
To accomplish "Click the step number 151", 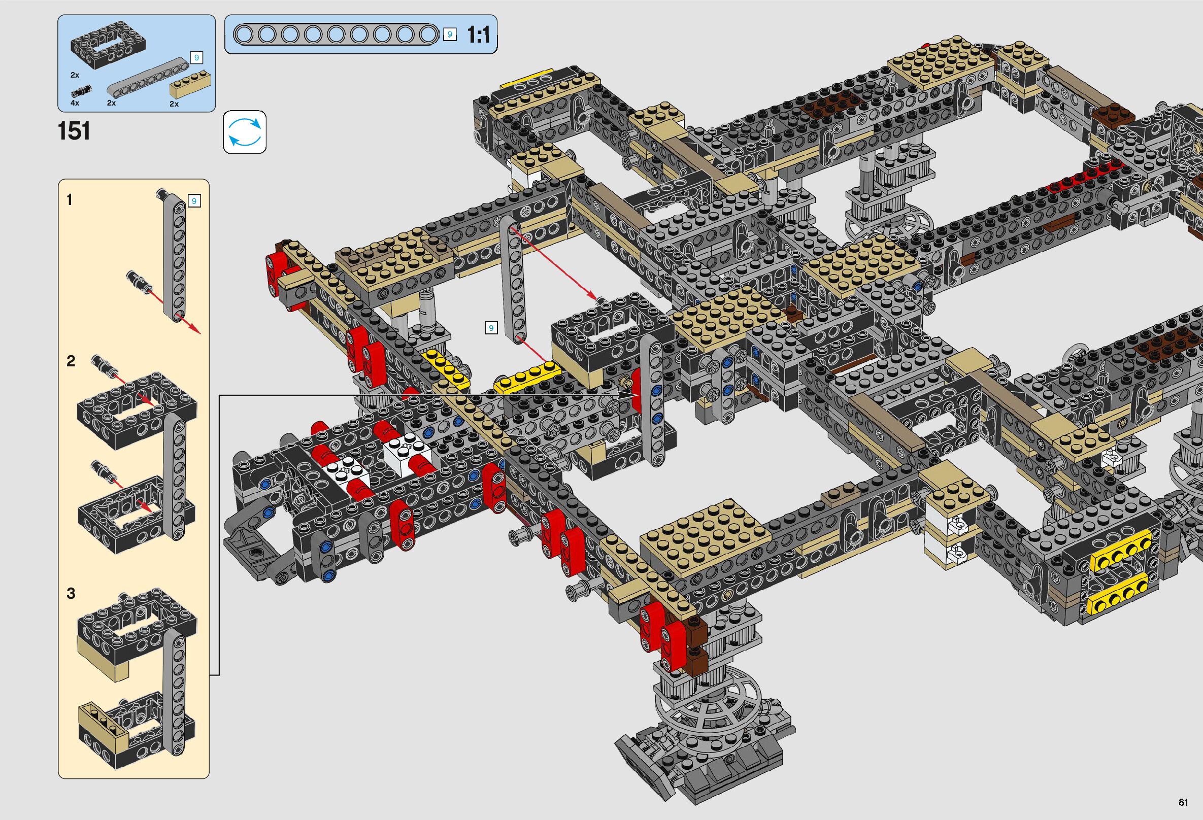I will tap(75, 131).
